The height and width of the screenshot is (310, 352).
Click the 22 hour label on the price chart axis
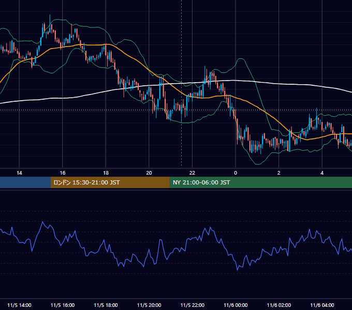tap(192, 173)
